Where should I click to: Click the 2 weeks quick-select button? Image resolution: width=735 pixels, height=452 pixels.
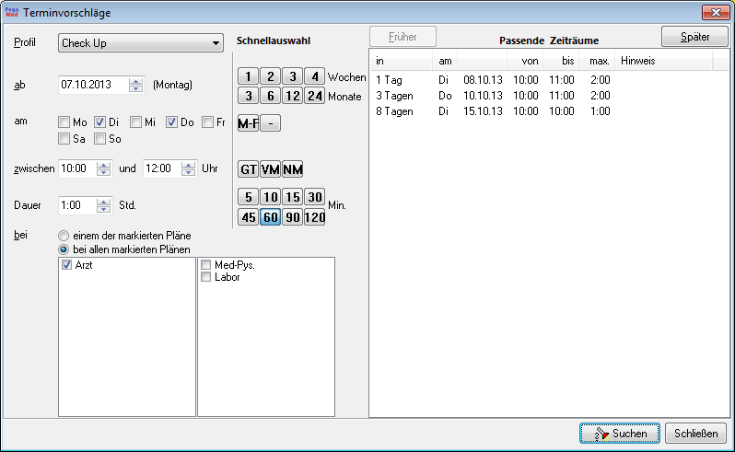click(270, 76)
